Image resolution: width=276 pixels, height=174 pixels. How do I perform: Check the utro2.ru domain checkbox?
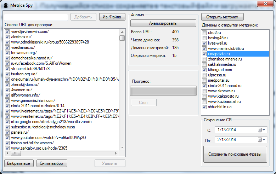[x=204, y=33]
